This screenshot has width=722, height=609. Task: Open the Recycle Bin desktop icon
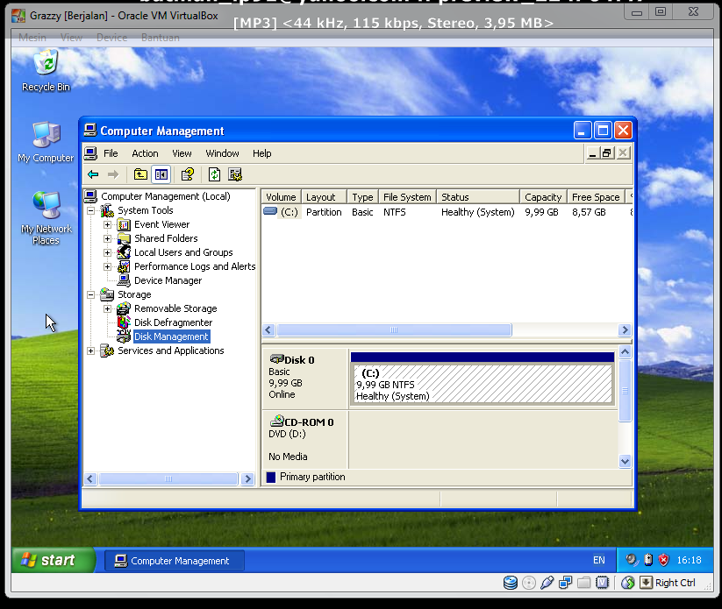point(46,71)
